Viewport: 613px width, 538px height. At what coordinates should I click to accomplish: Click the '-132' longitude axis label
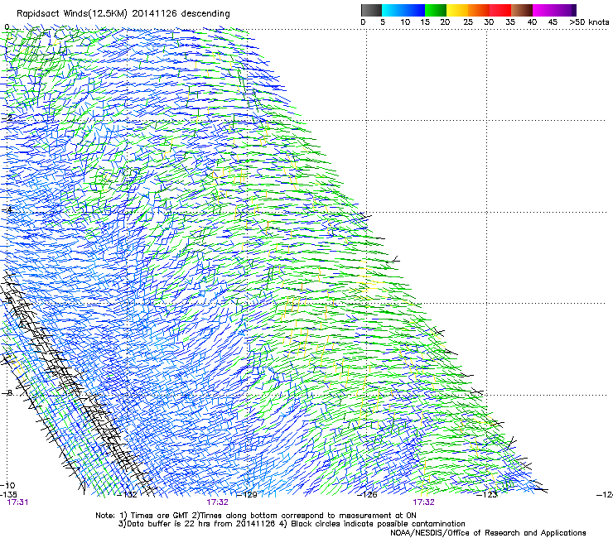[x=128, y=495]
